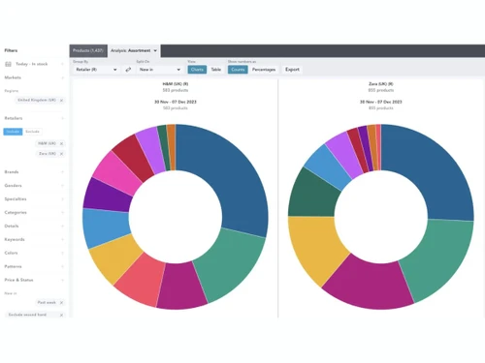485x363 pixels.
Task: Open the Group By Retailer (R) dropdown
Action: (96, 70)
